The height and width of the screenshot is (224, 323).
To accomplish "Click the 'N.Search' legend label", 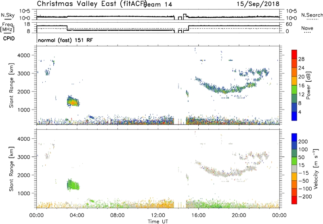I will [312, 15].
